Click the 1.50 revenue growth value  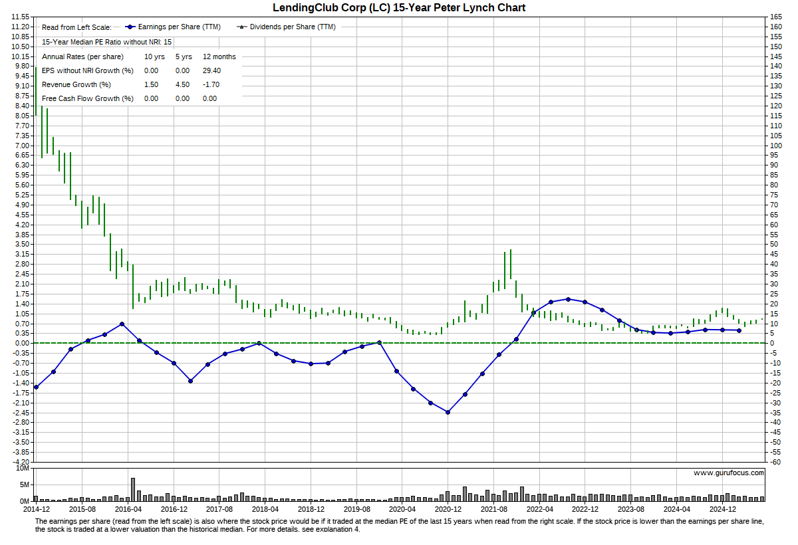click(152, 84)
